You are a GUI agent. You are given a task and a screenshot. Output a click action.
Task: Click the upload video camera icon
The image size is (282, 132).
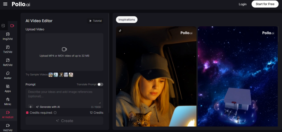click(64, 49)
